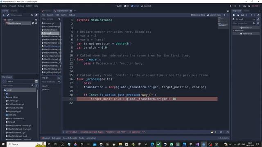Switch to the 3D workspace
This screenshot has height=147, width=262.
point(126,6)
